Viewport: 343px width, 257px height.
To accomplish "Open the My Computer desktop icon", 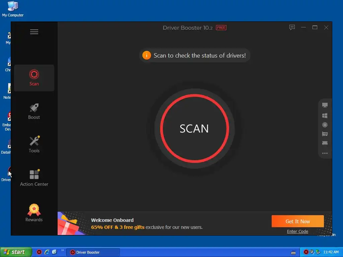I will [13, 9].
